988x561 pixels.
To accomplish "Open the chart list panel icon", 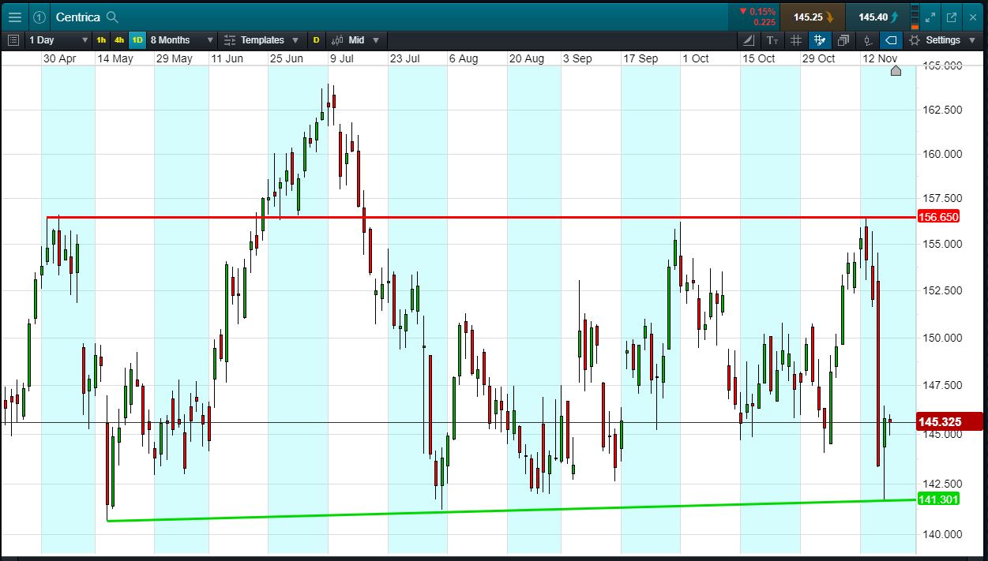I will point(13,39).
